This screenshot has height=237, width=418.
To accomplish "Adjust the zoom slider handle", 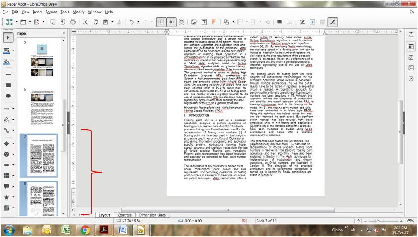I will pos(378,221).
